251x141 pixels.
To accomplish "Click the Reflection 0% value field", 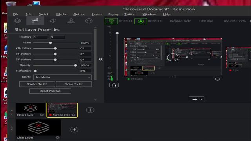I will [x=86, y=71].
